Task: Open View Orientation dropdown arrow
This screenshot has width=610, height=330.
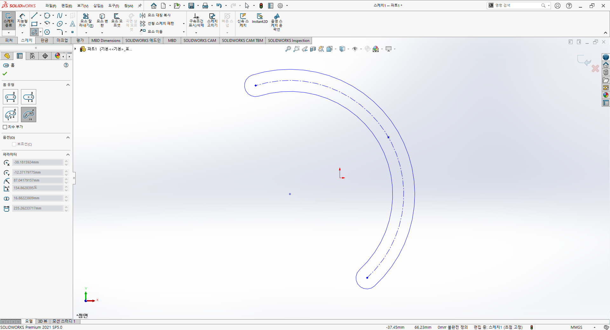Action: (x=335, y=49)
